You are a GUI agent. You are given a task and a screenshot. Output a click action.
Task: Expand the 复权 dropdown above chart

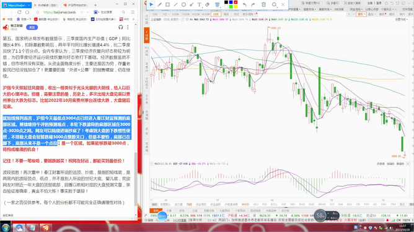pos(361,14)
